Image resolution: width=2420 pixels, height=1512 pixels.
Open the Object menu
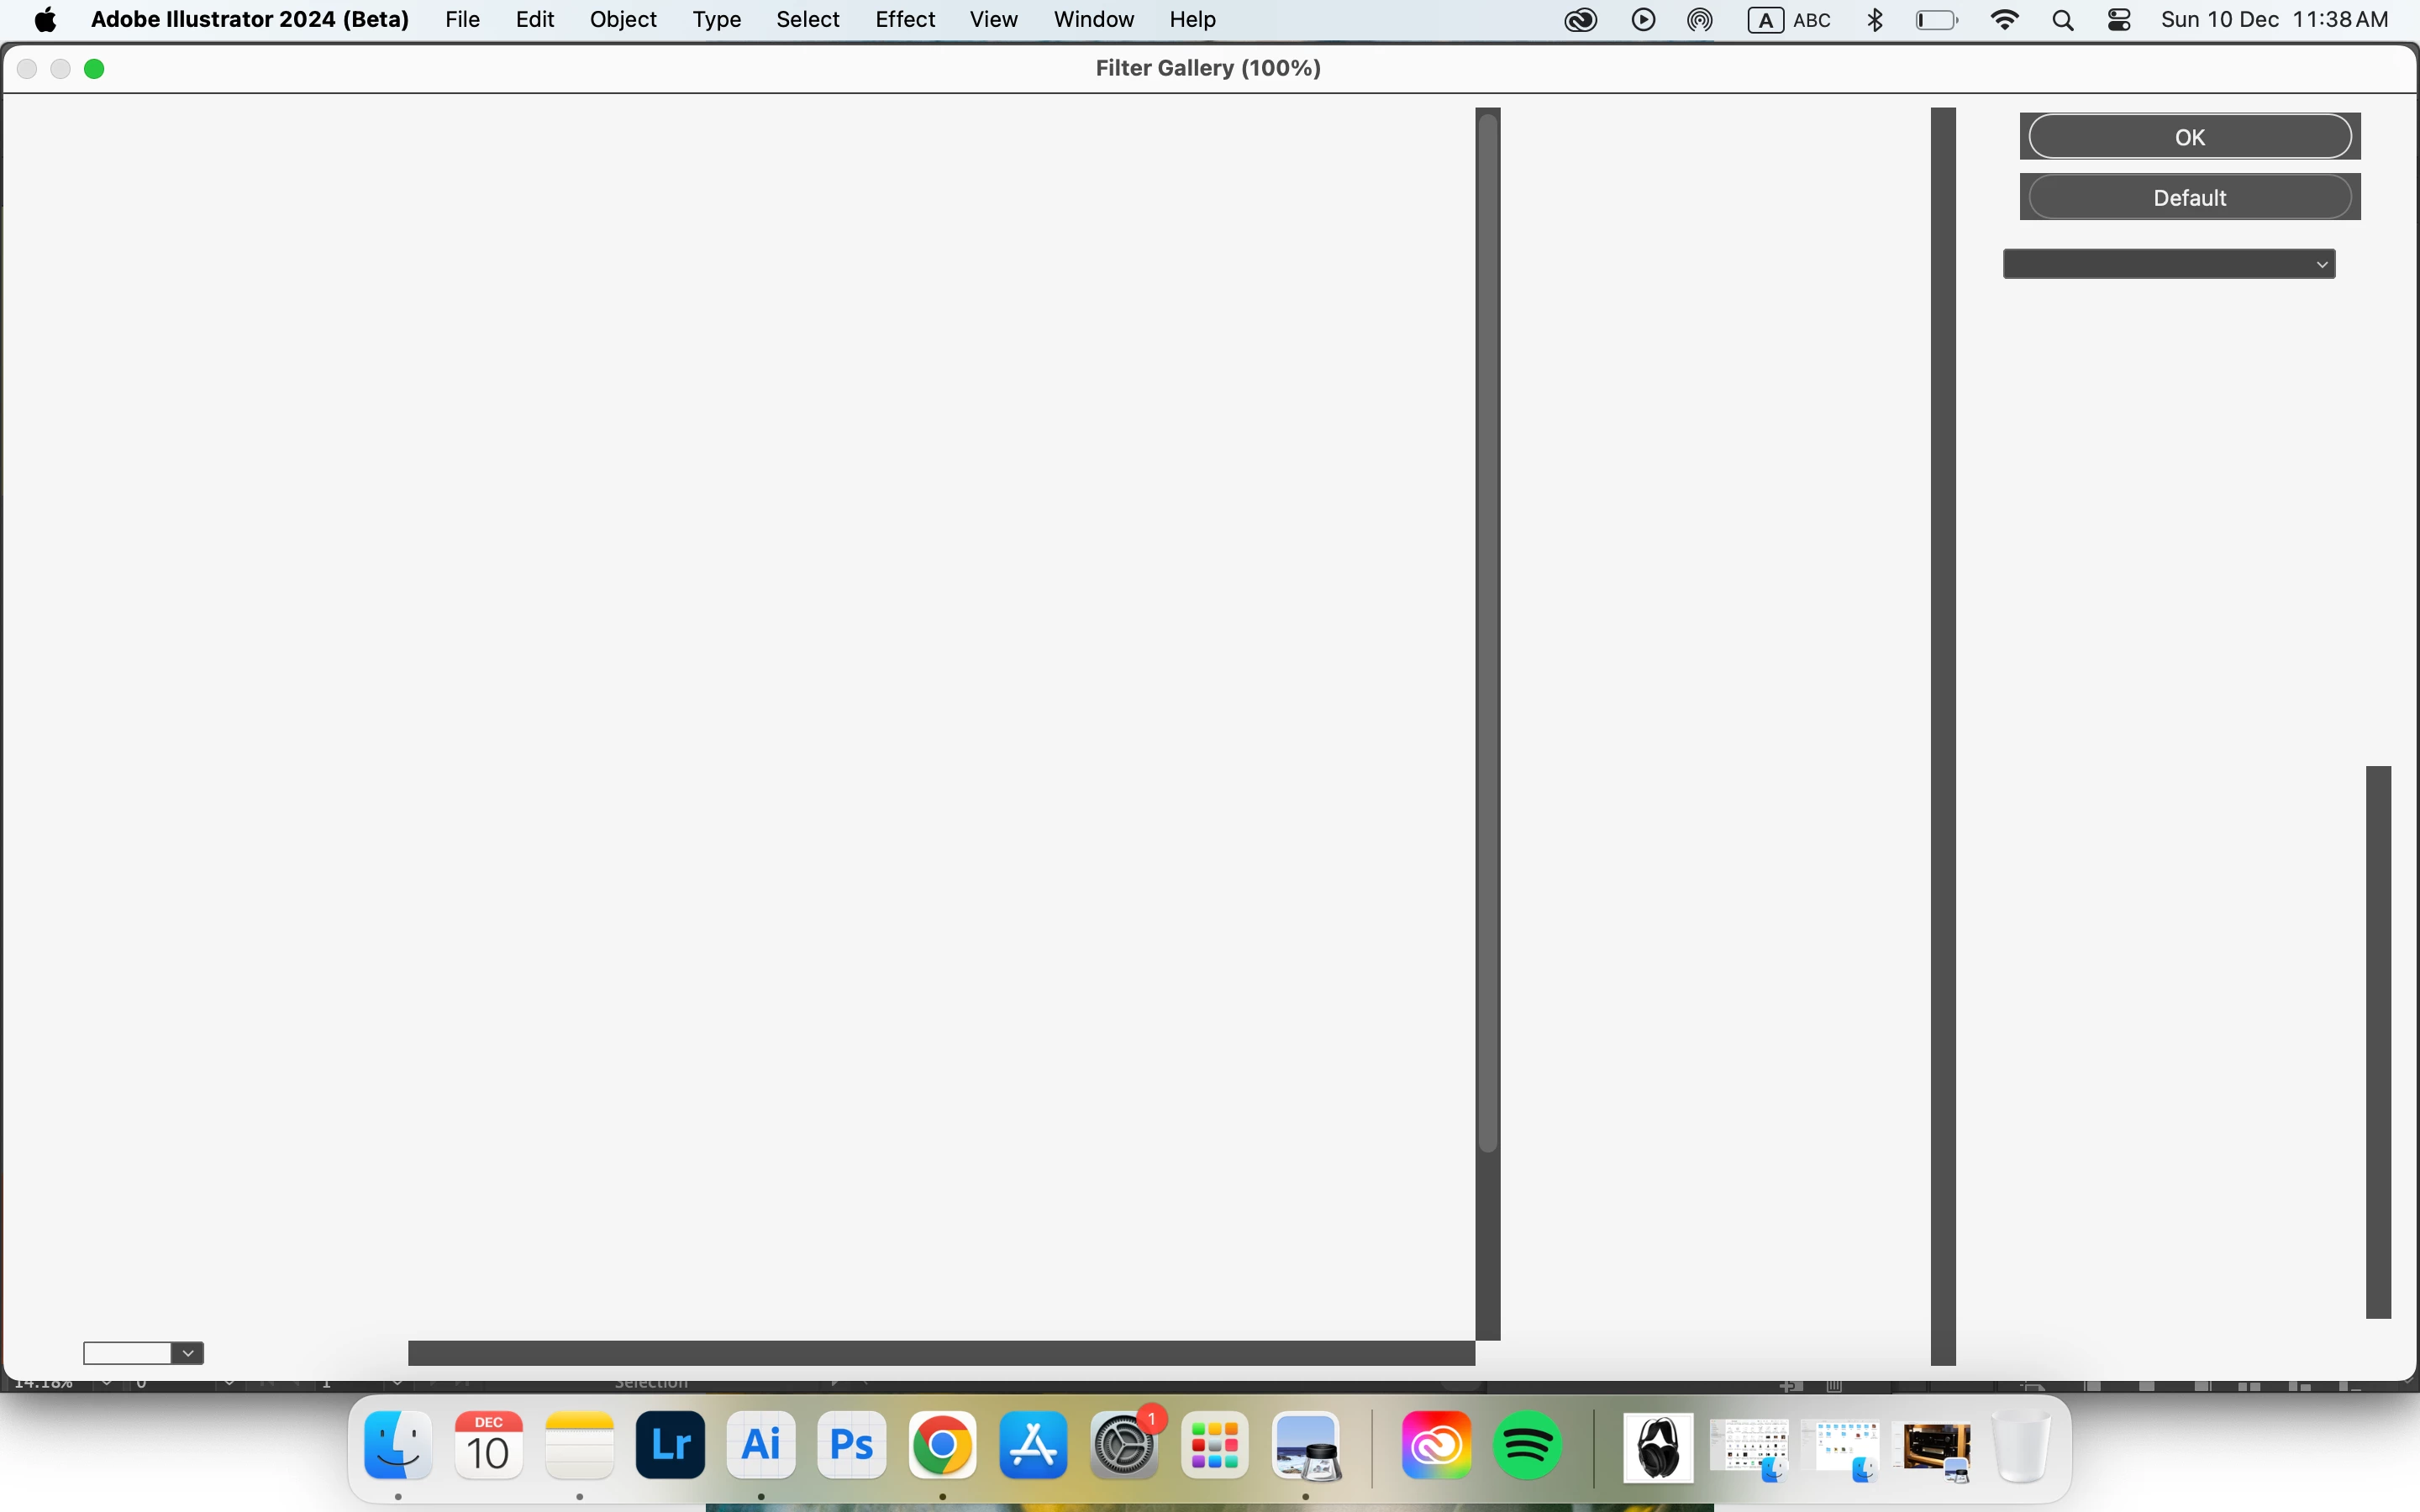[x=622, y=20]
